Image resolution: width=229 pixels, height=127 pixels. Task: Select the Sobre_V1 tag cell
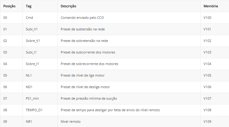point(33,41)
